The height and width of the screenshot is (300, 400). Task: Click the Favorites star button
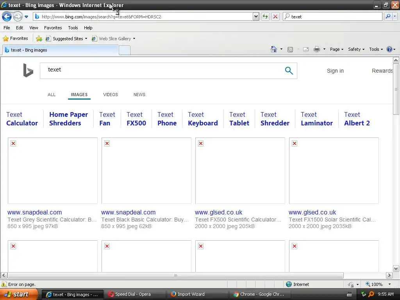15,39
